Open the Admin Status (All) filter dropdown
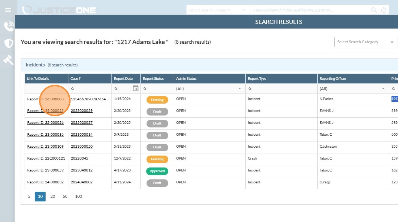The height and width of the screenshot is (222, 398). [x=209, y=88]
